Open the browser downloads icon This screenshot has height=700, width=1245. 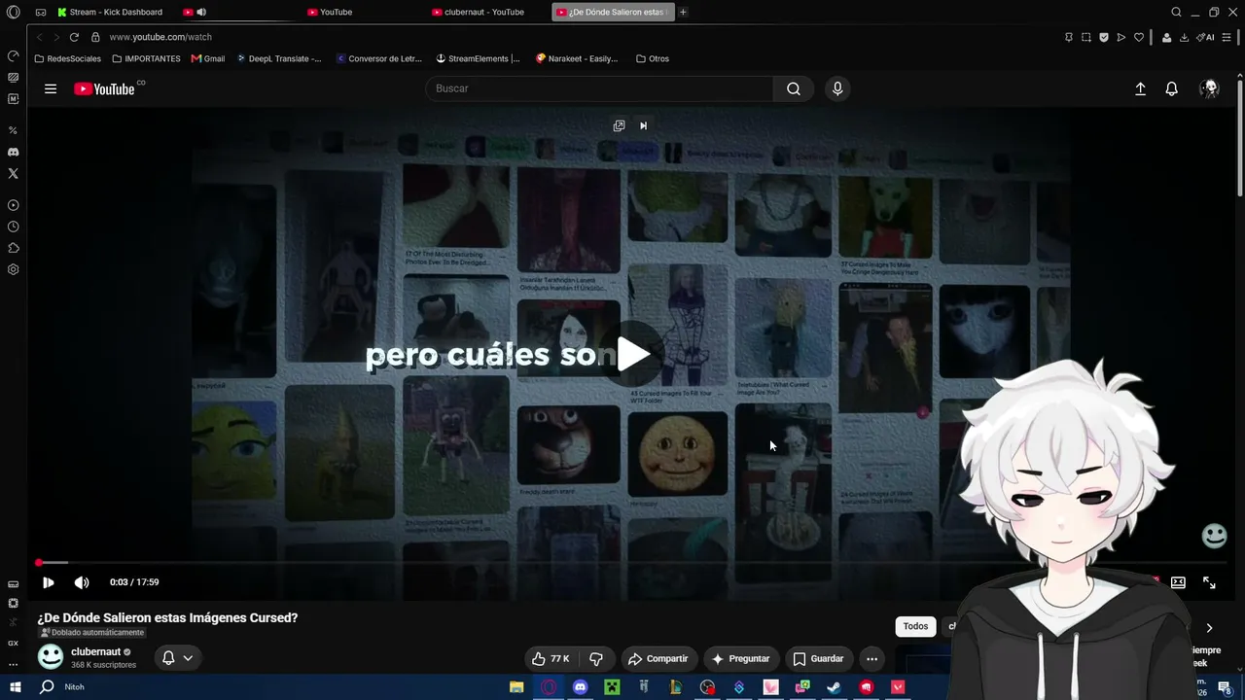click(1184, 37)
